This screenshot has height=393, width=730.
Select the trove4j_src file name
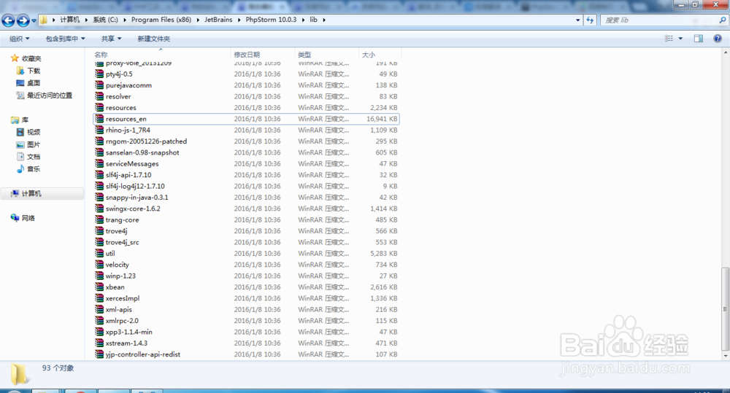pyautogui.click(x=122, y=242)
